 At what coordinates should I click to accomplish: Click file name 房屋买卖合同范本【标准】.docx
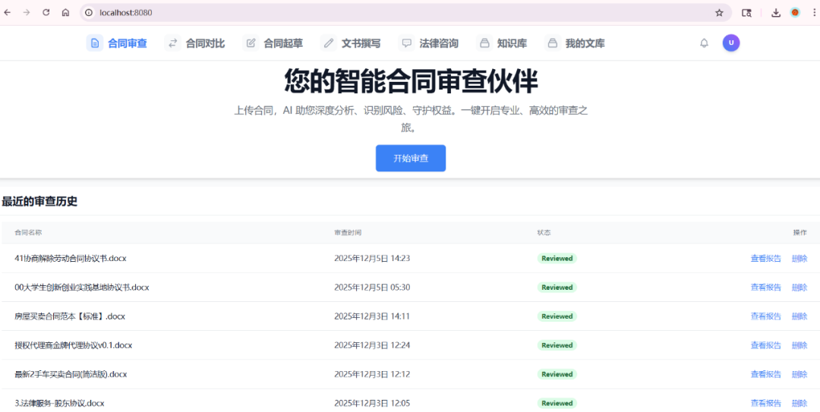click(x=70, y=316)
